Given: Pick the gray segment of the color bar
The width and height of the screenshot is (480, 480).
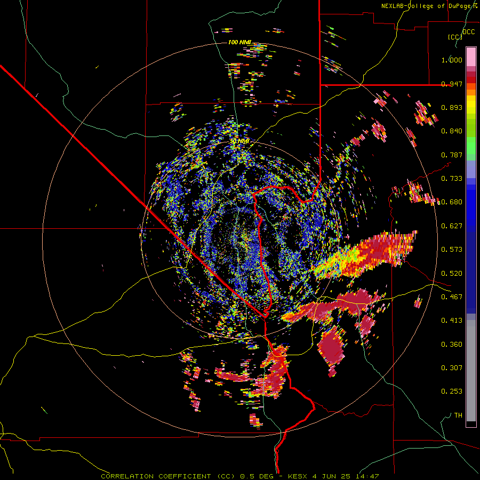Looking at the screenshot, I should tap(471, 371).
